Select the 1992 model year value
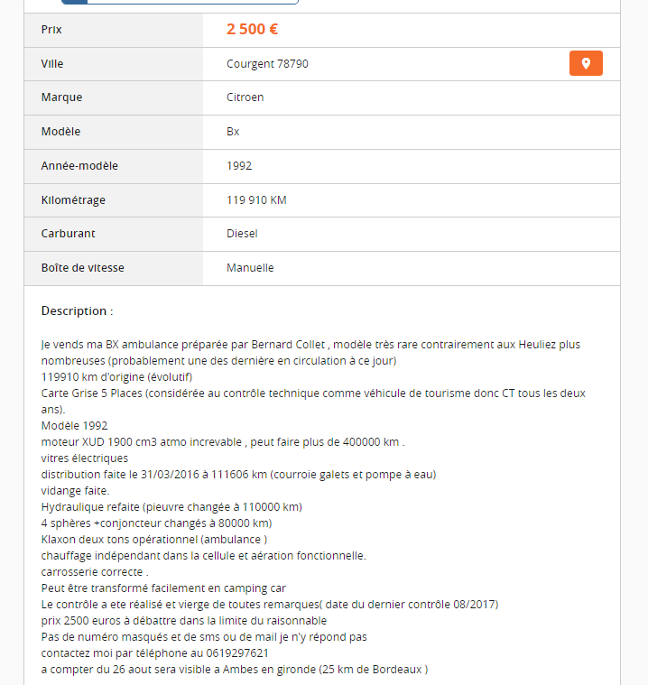The width and height of the screenshot is (648, 685). coord(239,166)
